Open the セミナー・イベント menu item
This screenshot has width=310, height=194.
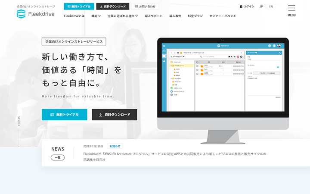point(223,16)
